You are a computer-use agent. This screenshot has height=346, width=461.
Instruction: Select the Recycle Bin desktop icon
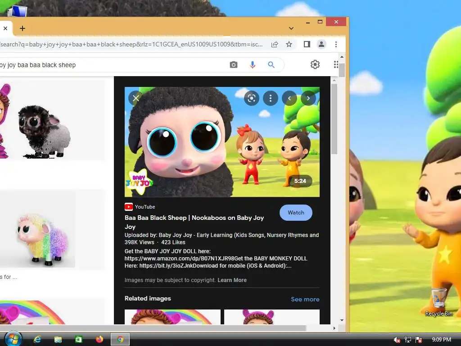click(438, 302)
